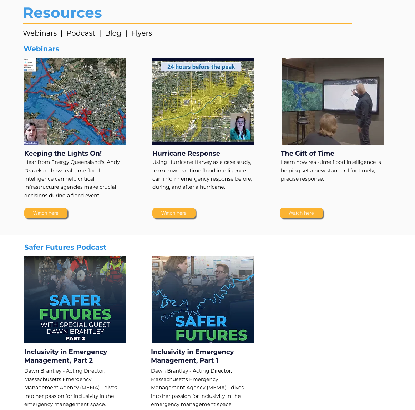Click The Gift of Time presentation thumbnail

pos(333,101)
